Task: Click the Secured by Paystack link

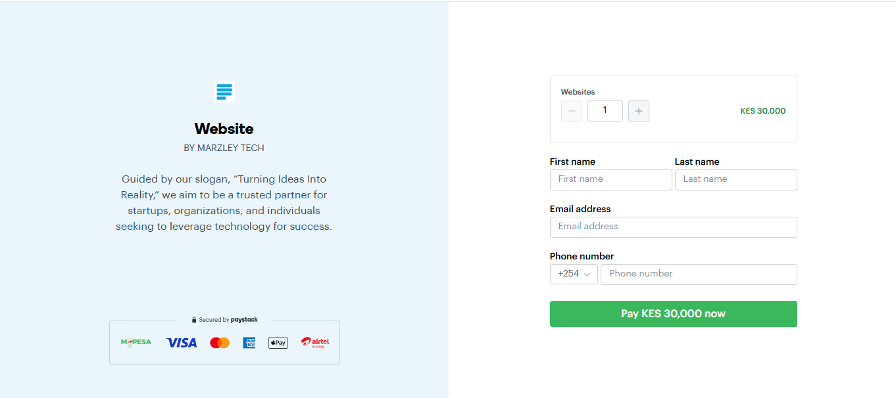Action: click(228, 320)
